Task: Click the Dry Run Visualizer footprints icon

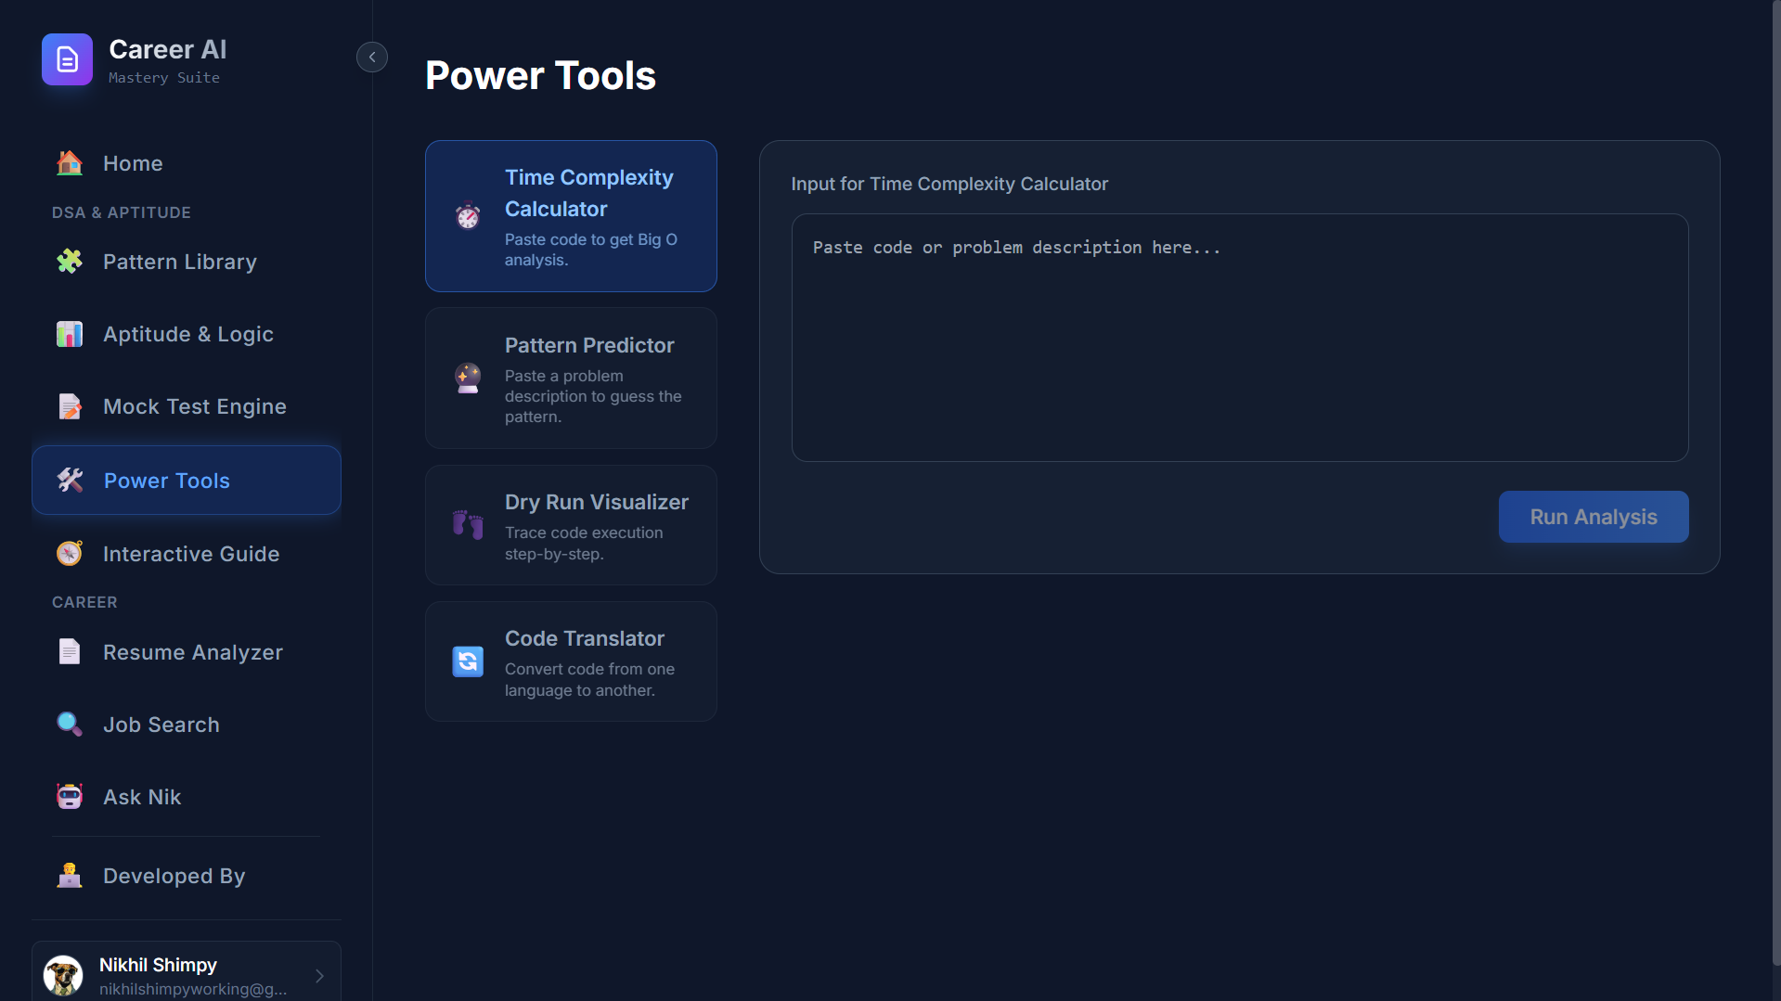Action: [x=468, y=525]
